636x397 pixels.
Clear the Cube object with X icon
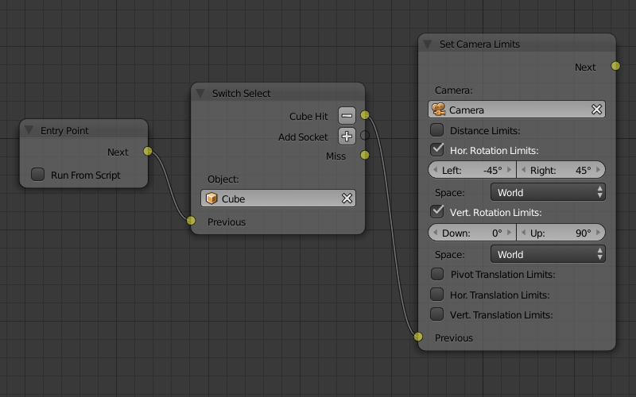tap(347, 198)
